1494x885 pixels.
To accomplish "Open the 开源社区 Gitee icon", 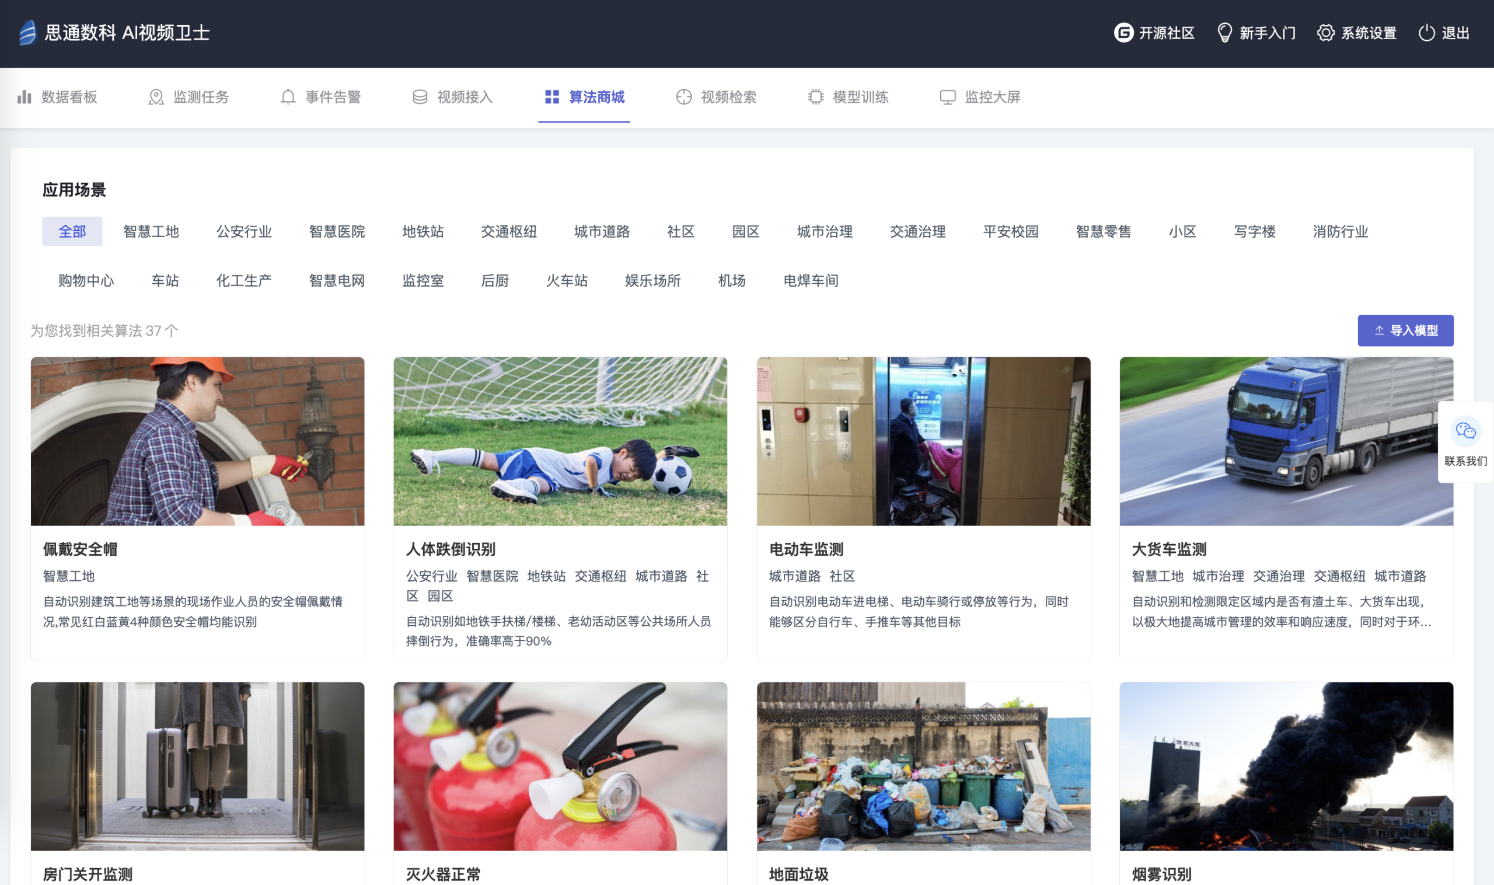I will (1123, 32).
